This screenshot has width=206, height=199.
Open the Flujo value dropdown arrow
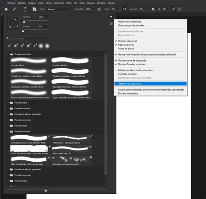pos(119,9)
